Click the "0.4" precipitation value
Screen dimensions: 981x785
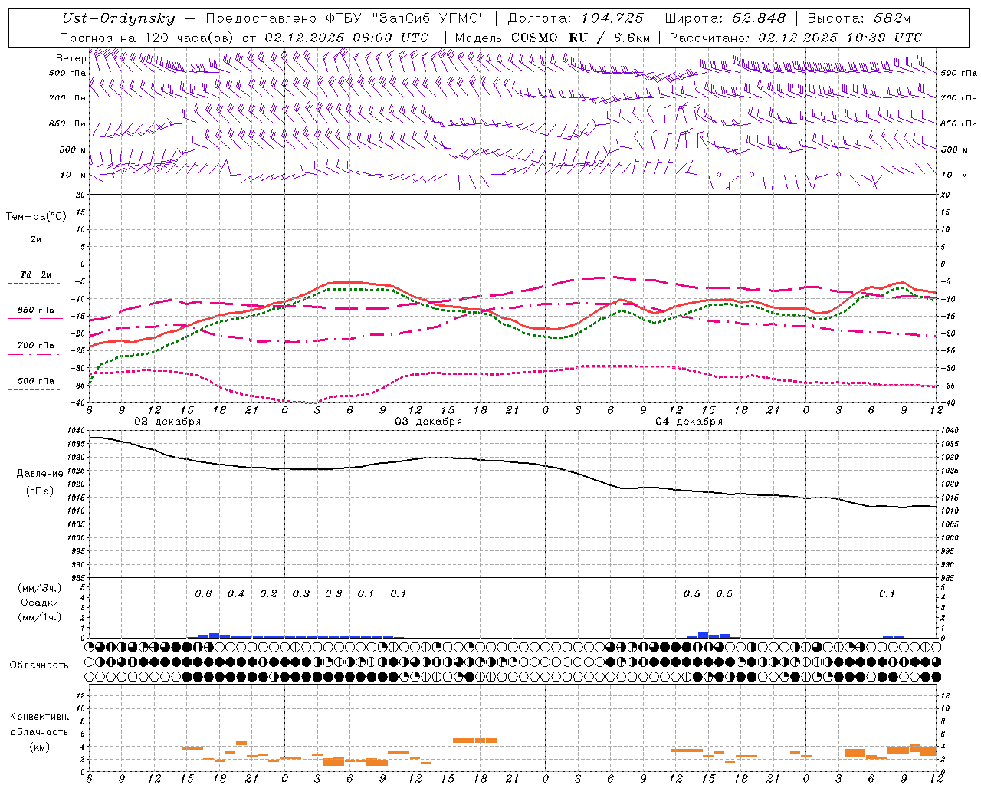pos(236,594)
